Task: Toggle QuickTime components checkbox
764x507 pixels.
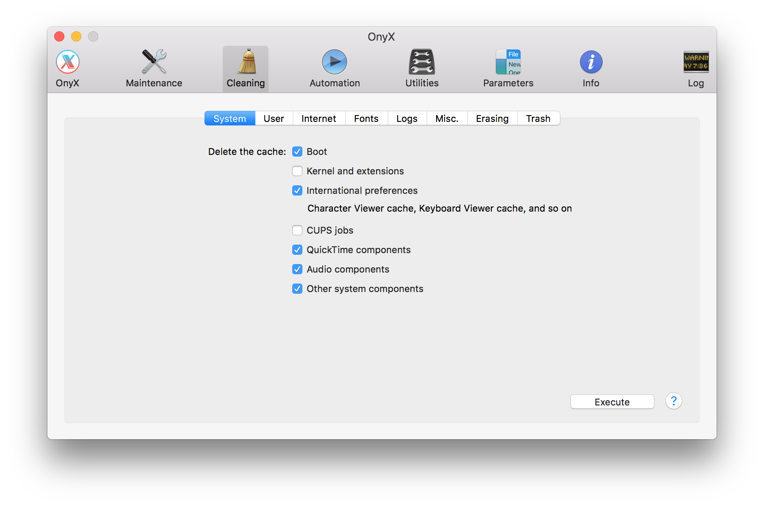Action: (x=297, y=250)
